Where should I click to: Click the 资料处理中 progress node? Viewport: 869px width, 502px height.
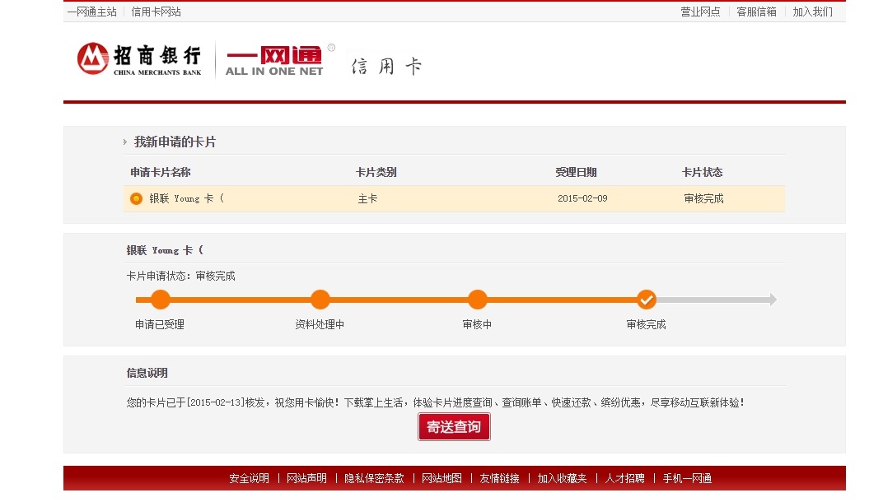point(320,299)
